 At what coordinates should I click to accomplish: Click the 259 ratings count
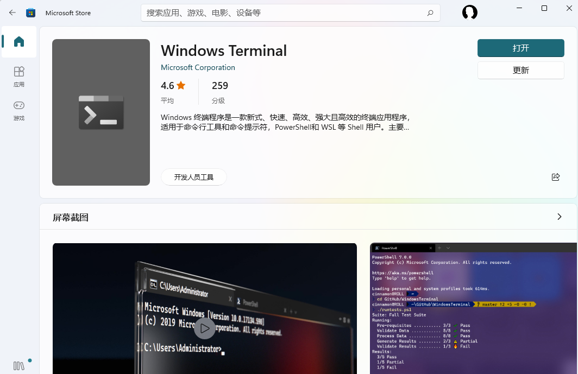click(x=219, y=85)
